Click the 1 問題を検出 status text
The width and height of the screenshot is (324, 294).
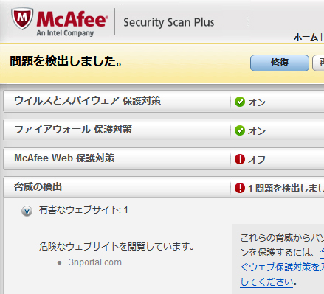point(286,189)
